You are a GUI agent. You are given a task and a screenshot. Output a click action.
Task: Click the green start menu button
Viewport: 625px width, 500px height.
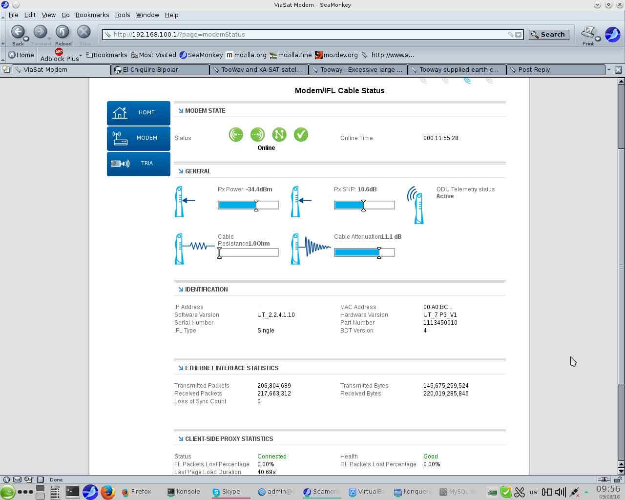(7, 492)
